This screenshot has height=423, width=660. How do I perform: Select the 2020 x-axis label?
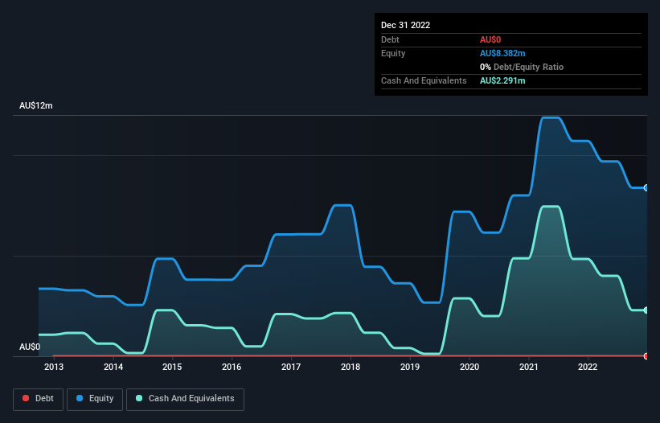pyautogui.click(x=469, y=367)
